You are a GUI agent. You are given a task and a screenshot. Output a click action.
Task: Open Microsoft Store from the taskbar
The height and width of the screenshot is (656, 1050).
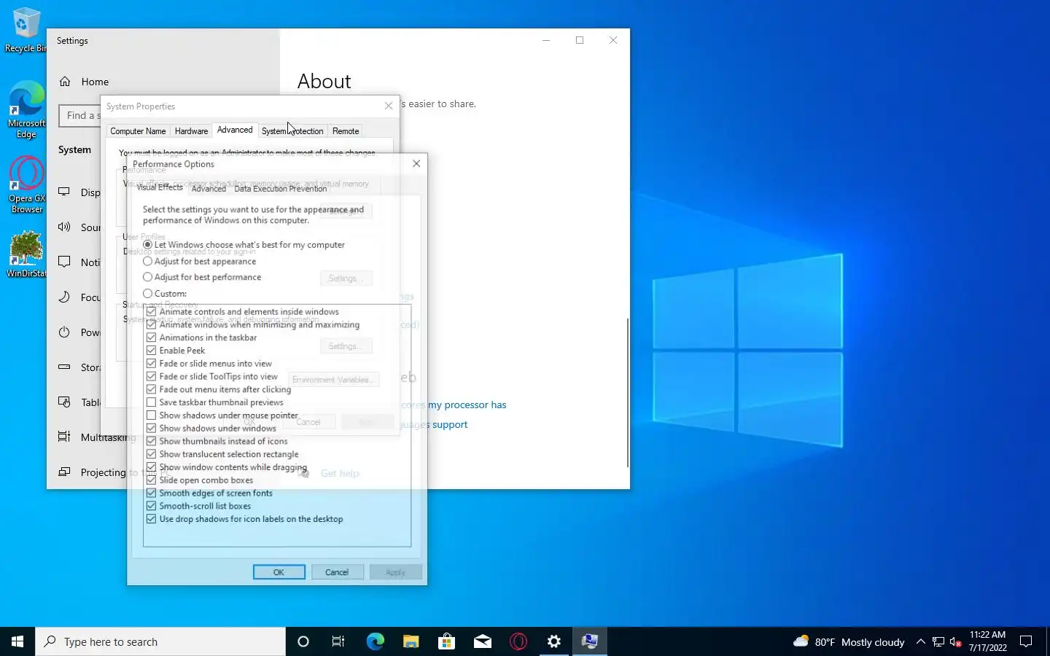click(446, 641)
